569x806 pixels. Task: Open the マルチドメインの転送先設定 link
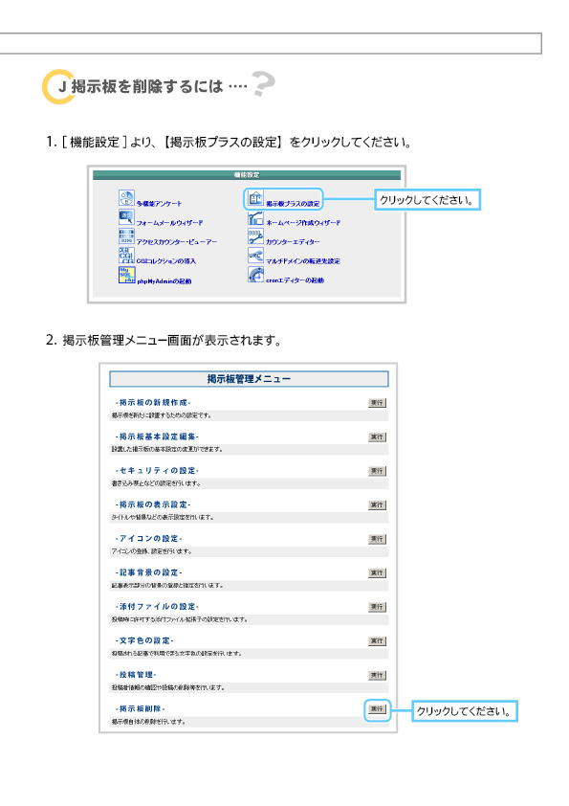tap(303, 261)
